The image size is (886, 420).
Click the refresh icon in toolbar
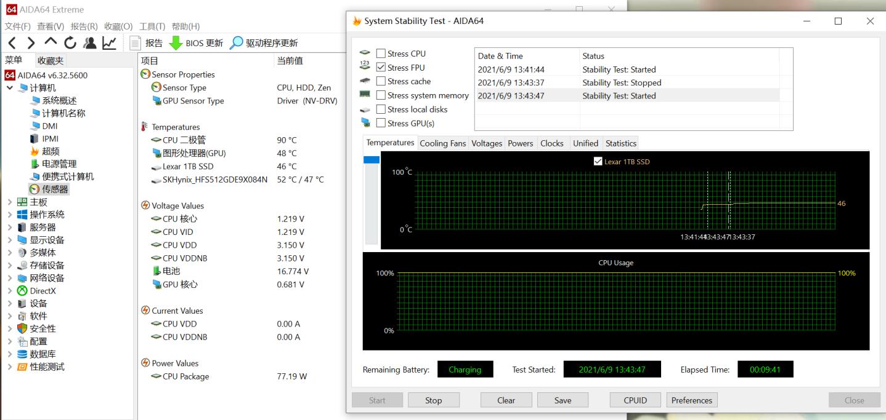click(x=70, y=43)
